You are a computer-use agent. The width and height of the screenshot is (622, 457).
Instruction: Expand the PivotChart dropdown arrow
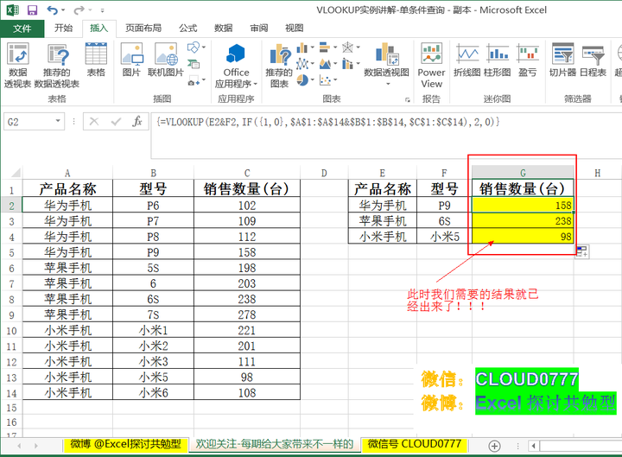[388, 84]
